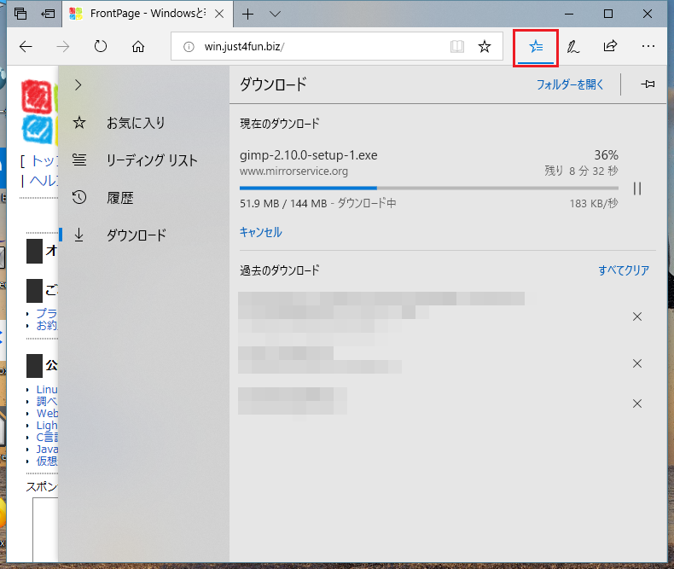This screenshot has width=674, height=569.
Task: Cancel download via キャンセル link
Action: pos(261,232)
